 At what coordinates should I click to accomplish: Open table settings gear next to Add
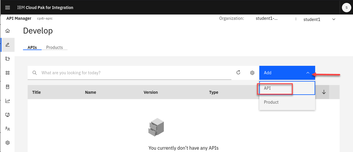point(252,73)
